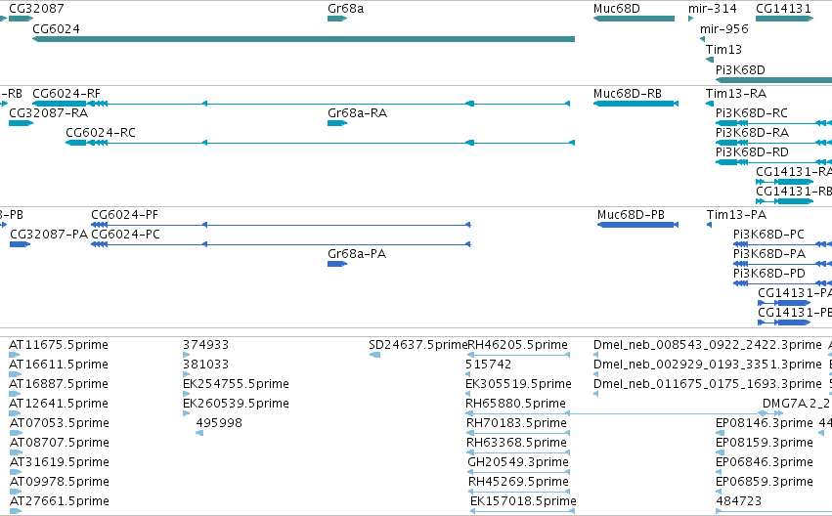Click the CG6024-RC transcript label
Image resolution: width=832 pixels, height=516 pixels.
click(101, 133)
